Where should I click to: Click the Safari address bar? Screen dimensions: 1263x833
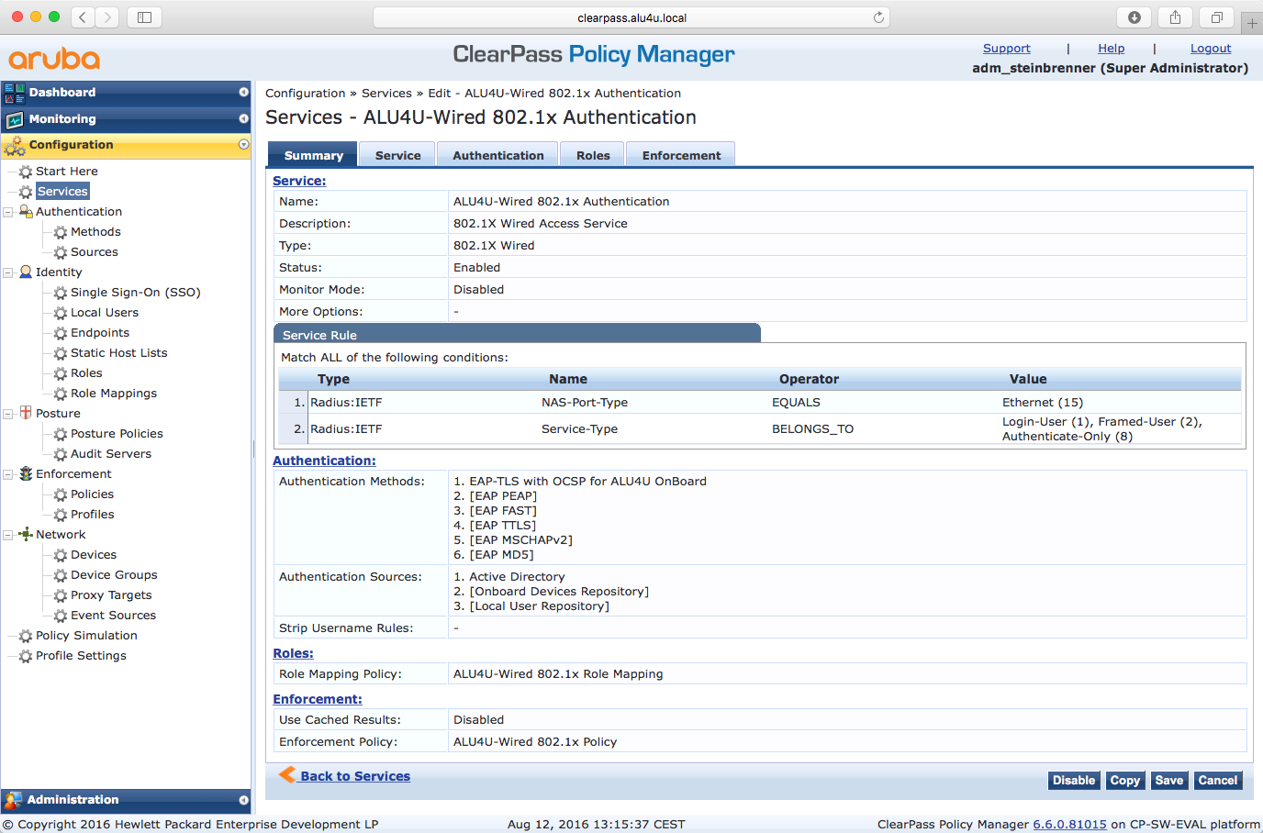(x=631, y=17)
